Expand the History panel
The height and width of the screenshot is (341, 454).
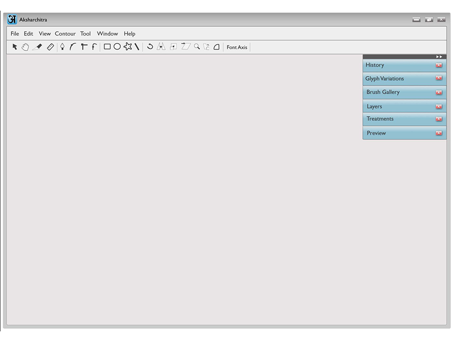point(405,65)
